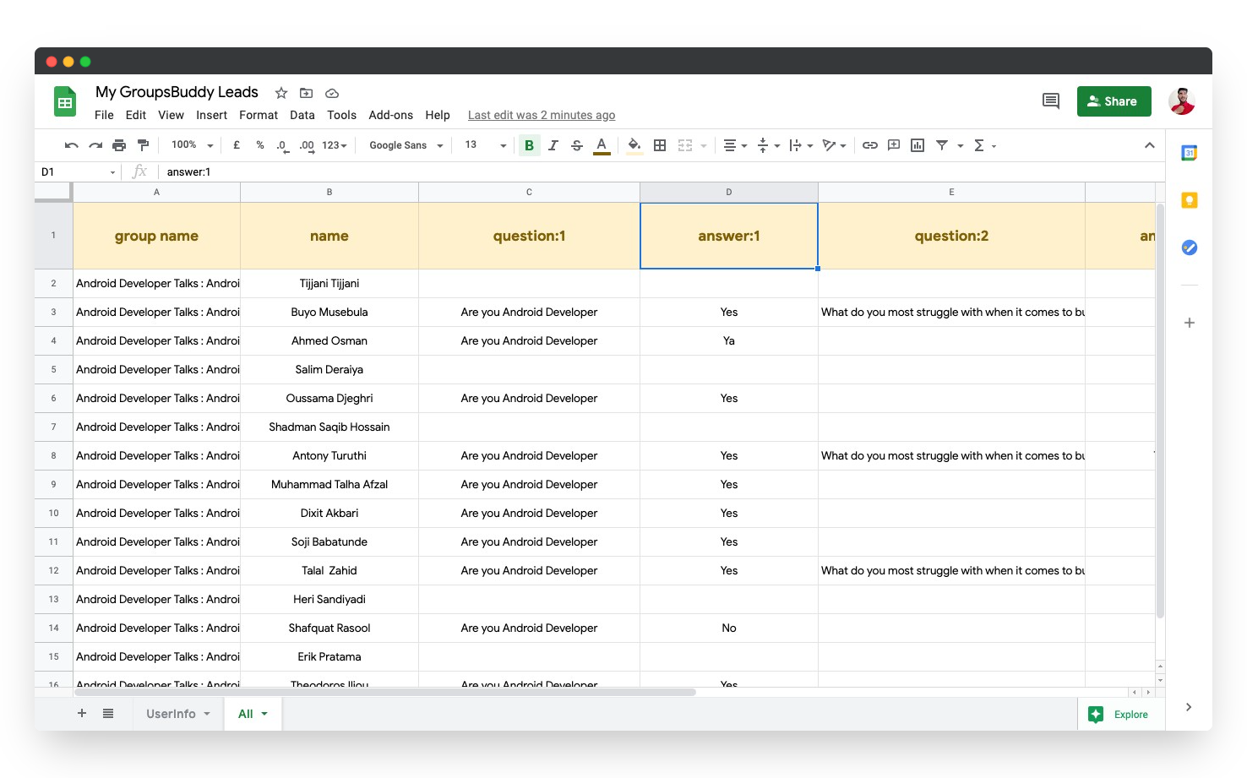Toggle bold formatting off
The width and height of the screenshot is (1247, 778).
tap(529, 144)
